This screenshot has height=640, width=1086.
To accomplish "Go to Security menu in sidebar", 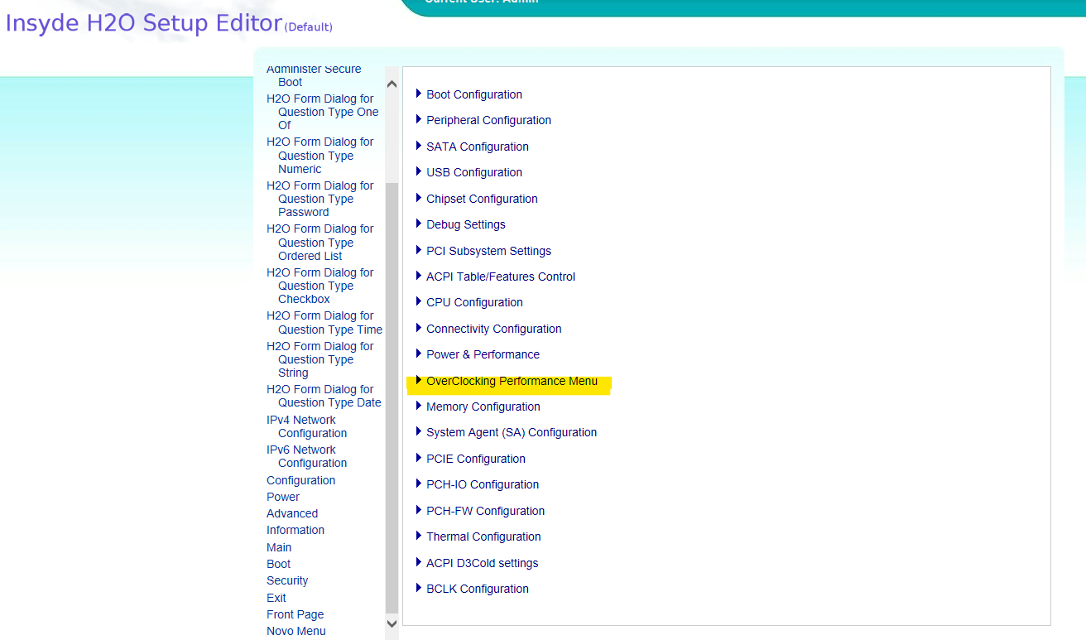I will click(287, 580).
